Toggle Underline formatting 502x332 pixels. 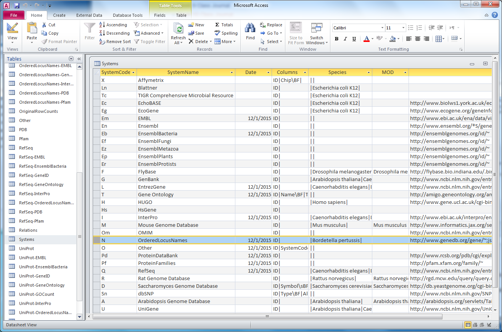pos(354,38)
